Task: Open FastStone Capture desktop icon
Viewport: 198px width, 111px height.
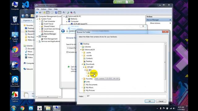Action: point(15,97)
